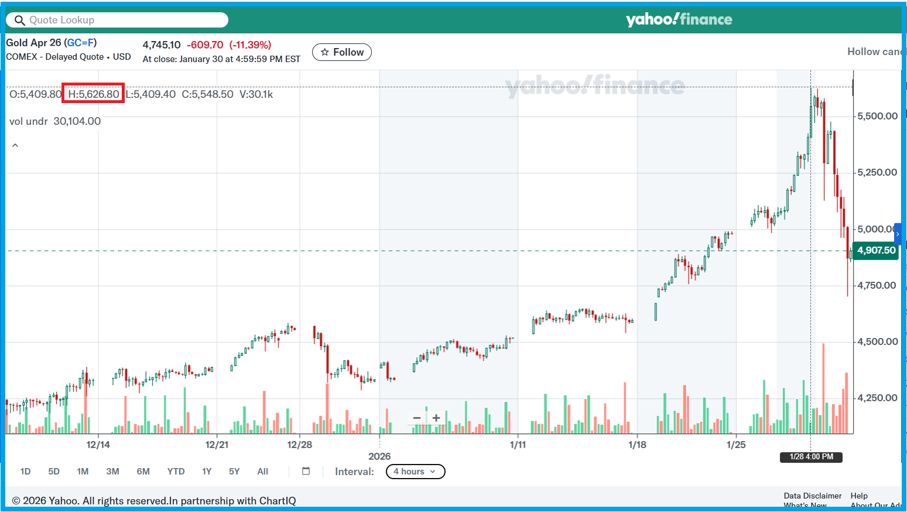
Task: Select the 3M time range
Action: point(112,472)
